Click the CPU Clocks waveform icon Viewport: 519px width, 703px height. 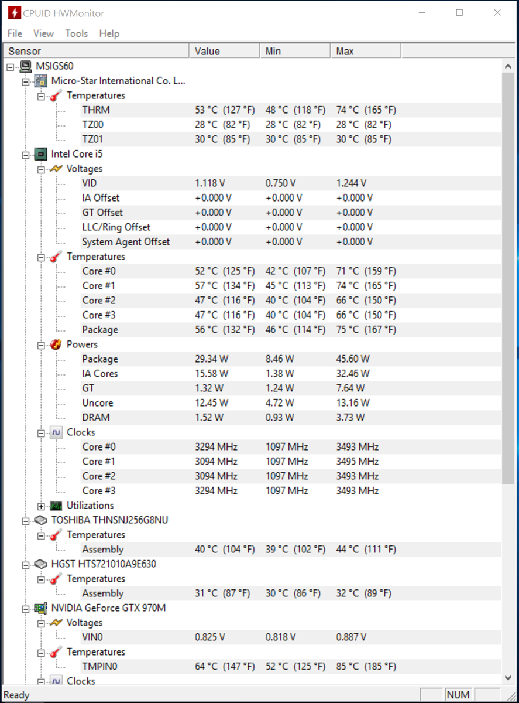(x=56, y=432)
